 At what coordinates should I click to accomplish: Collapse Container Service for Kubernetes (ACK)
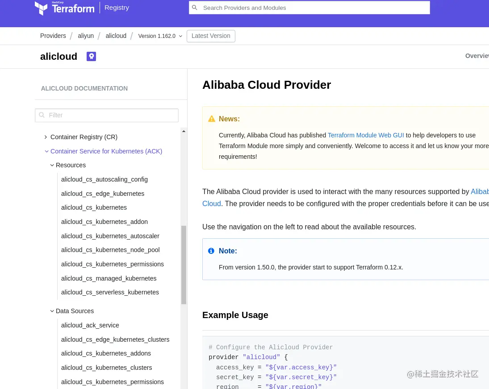[x=46, y=151]
